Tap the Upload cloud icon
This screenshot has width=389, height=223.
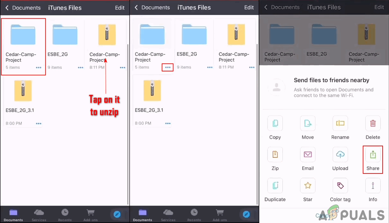pyautogui.click(x=340, y=155)
